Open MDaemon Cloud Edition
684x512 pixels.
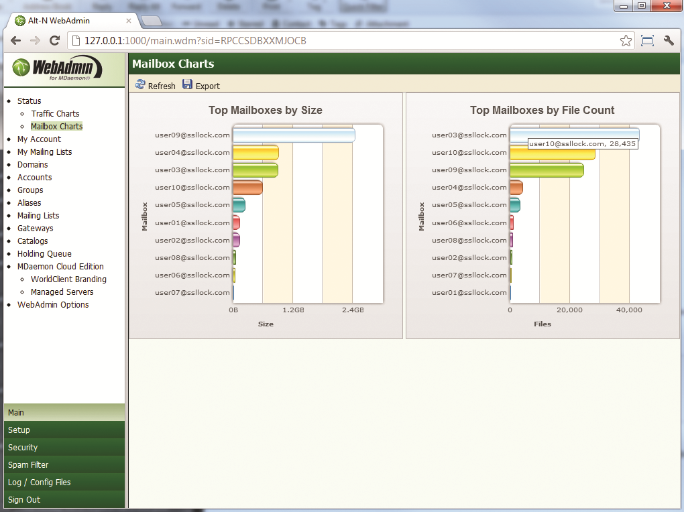point(60,266)
